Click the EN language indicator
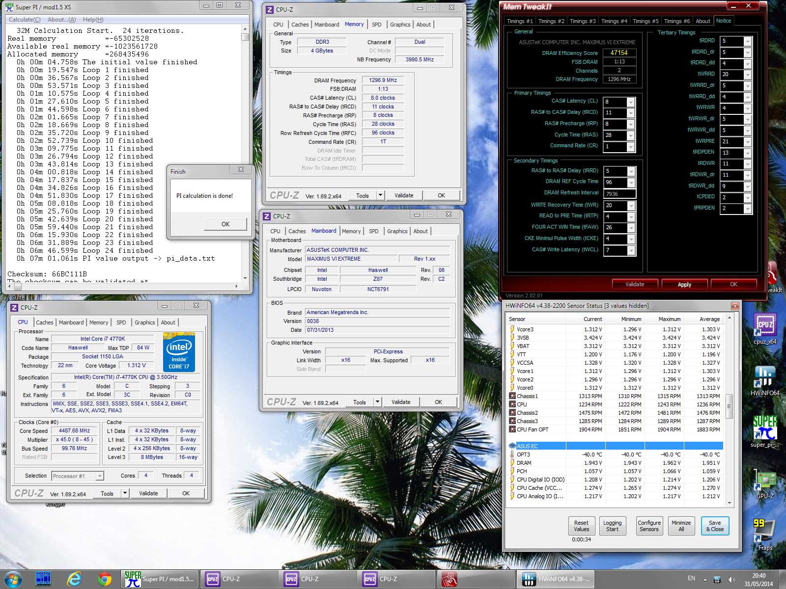Screen dimensions: 786x589 point(691,579)
